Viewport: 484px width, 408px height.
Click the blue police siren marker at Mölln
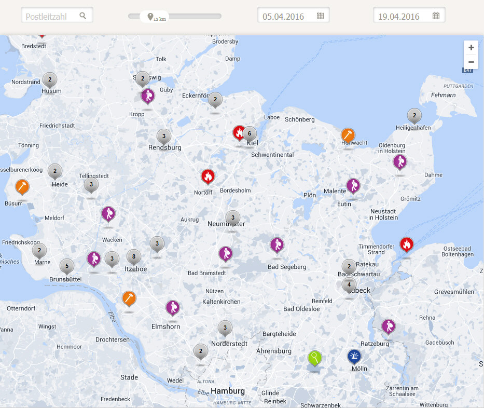pos(354,356)
